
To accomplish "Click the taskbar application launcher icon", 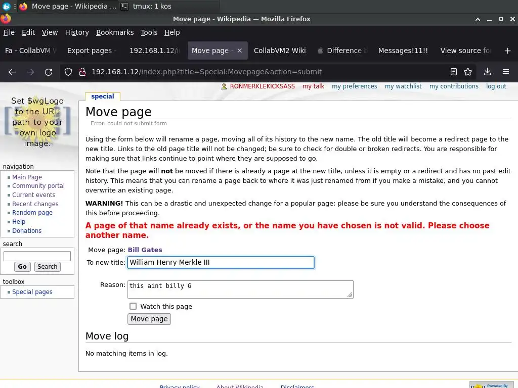I will click(x=6, y=6).
